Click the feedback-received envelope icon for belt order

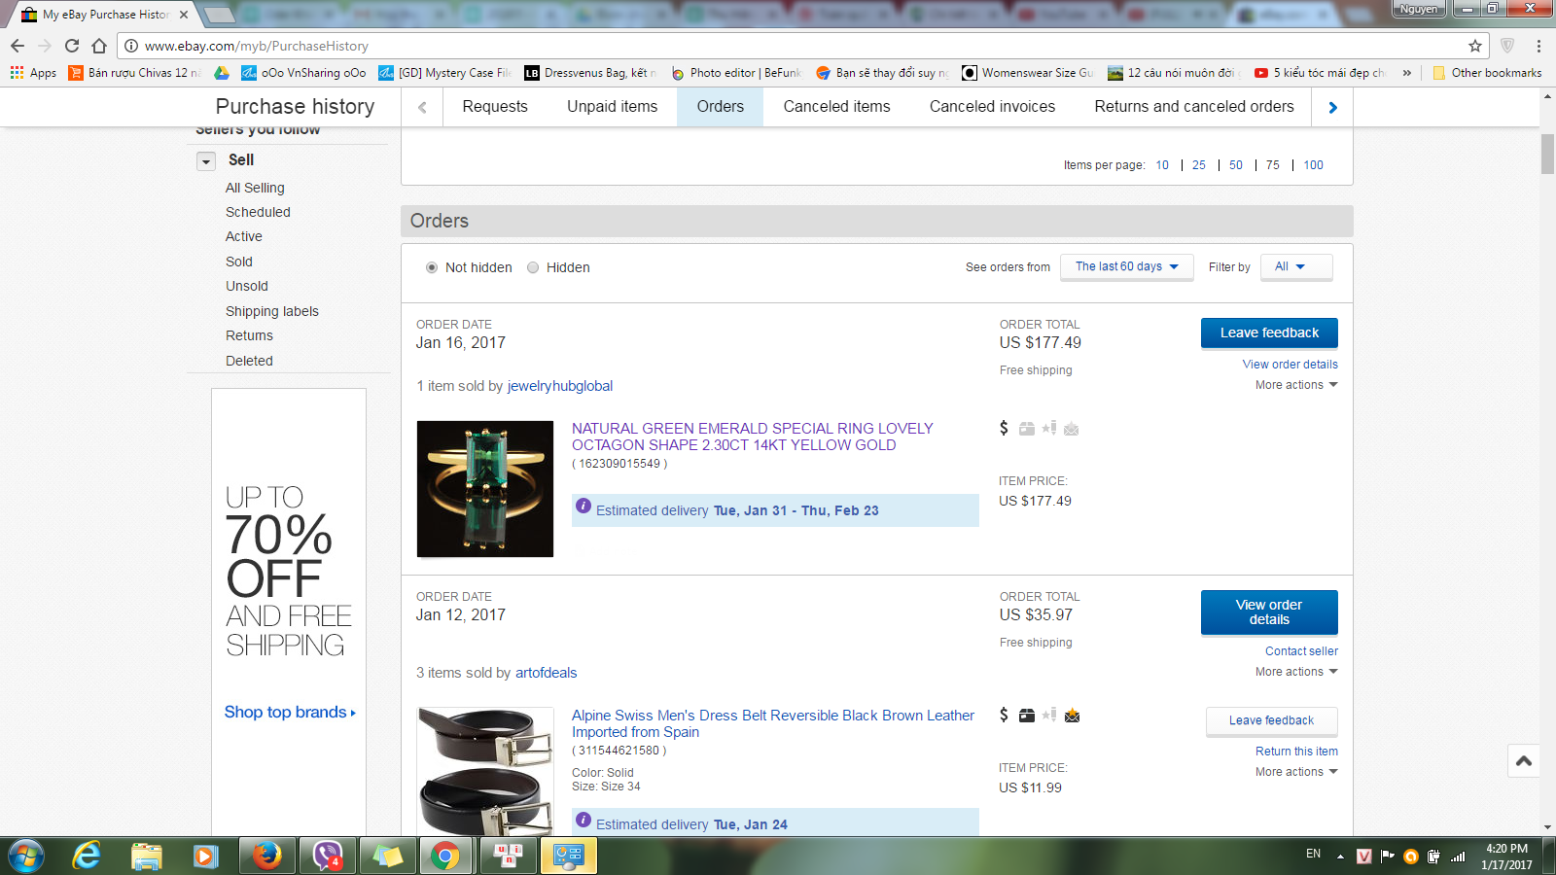pos(1072,716)
